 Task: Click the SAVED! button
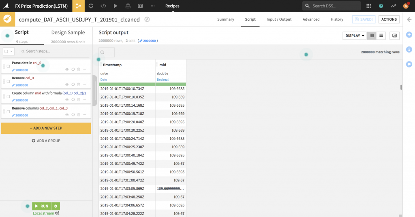(x=364, y=19)
